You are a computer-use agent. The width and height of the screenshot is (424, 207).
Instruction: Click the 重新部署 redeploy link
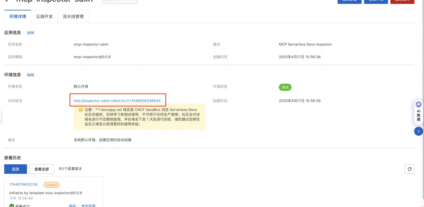point(88,206)
